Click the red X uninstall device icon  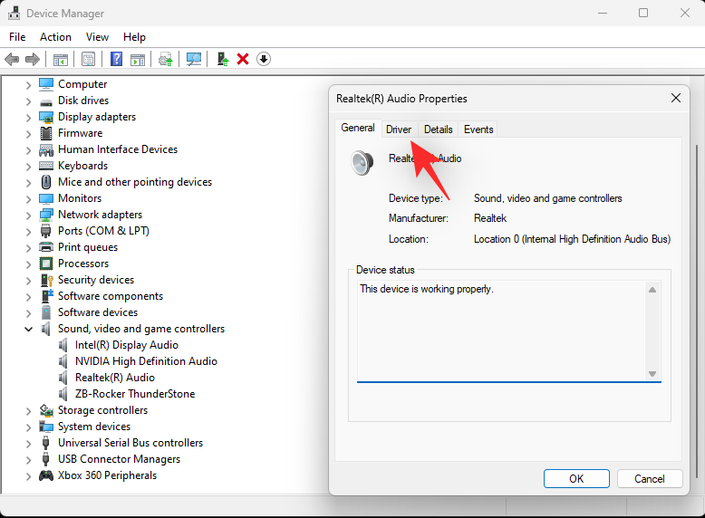click(243, 59)
